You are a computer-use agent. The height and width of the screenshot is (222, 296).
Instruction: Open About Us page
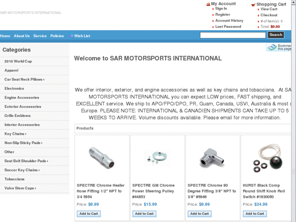[x=22, y=36]
